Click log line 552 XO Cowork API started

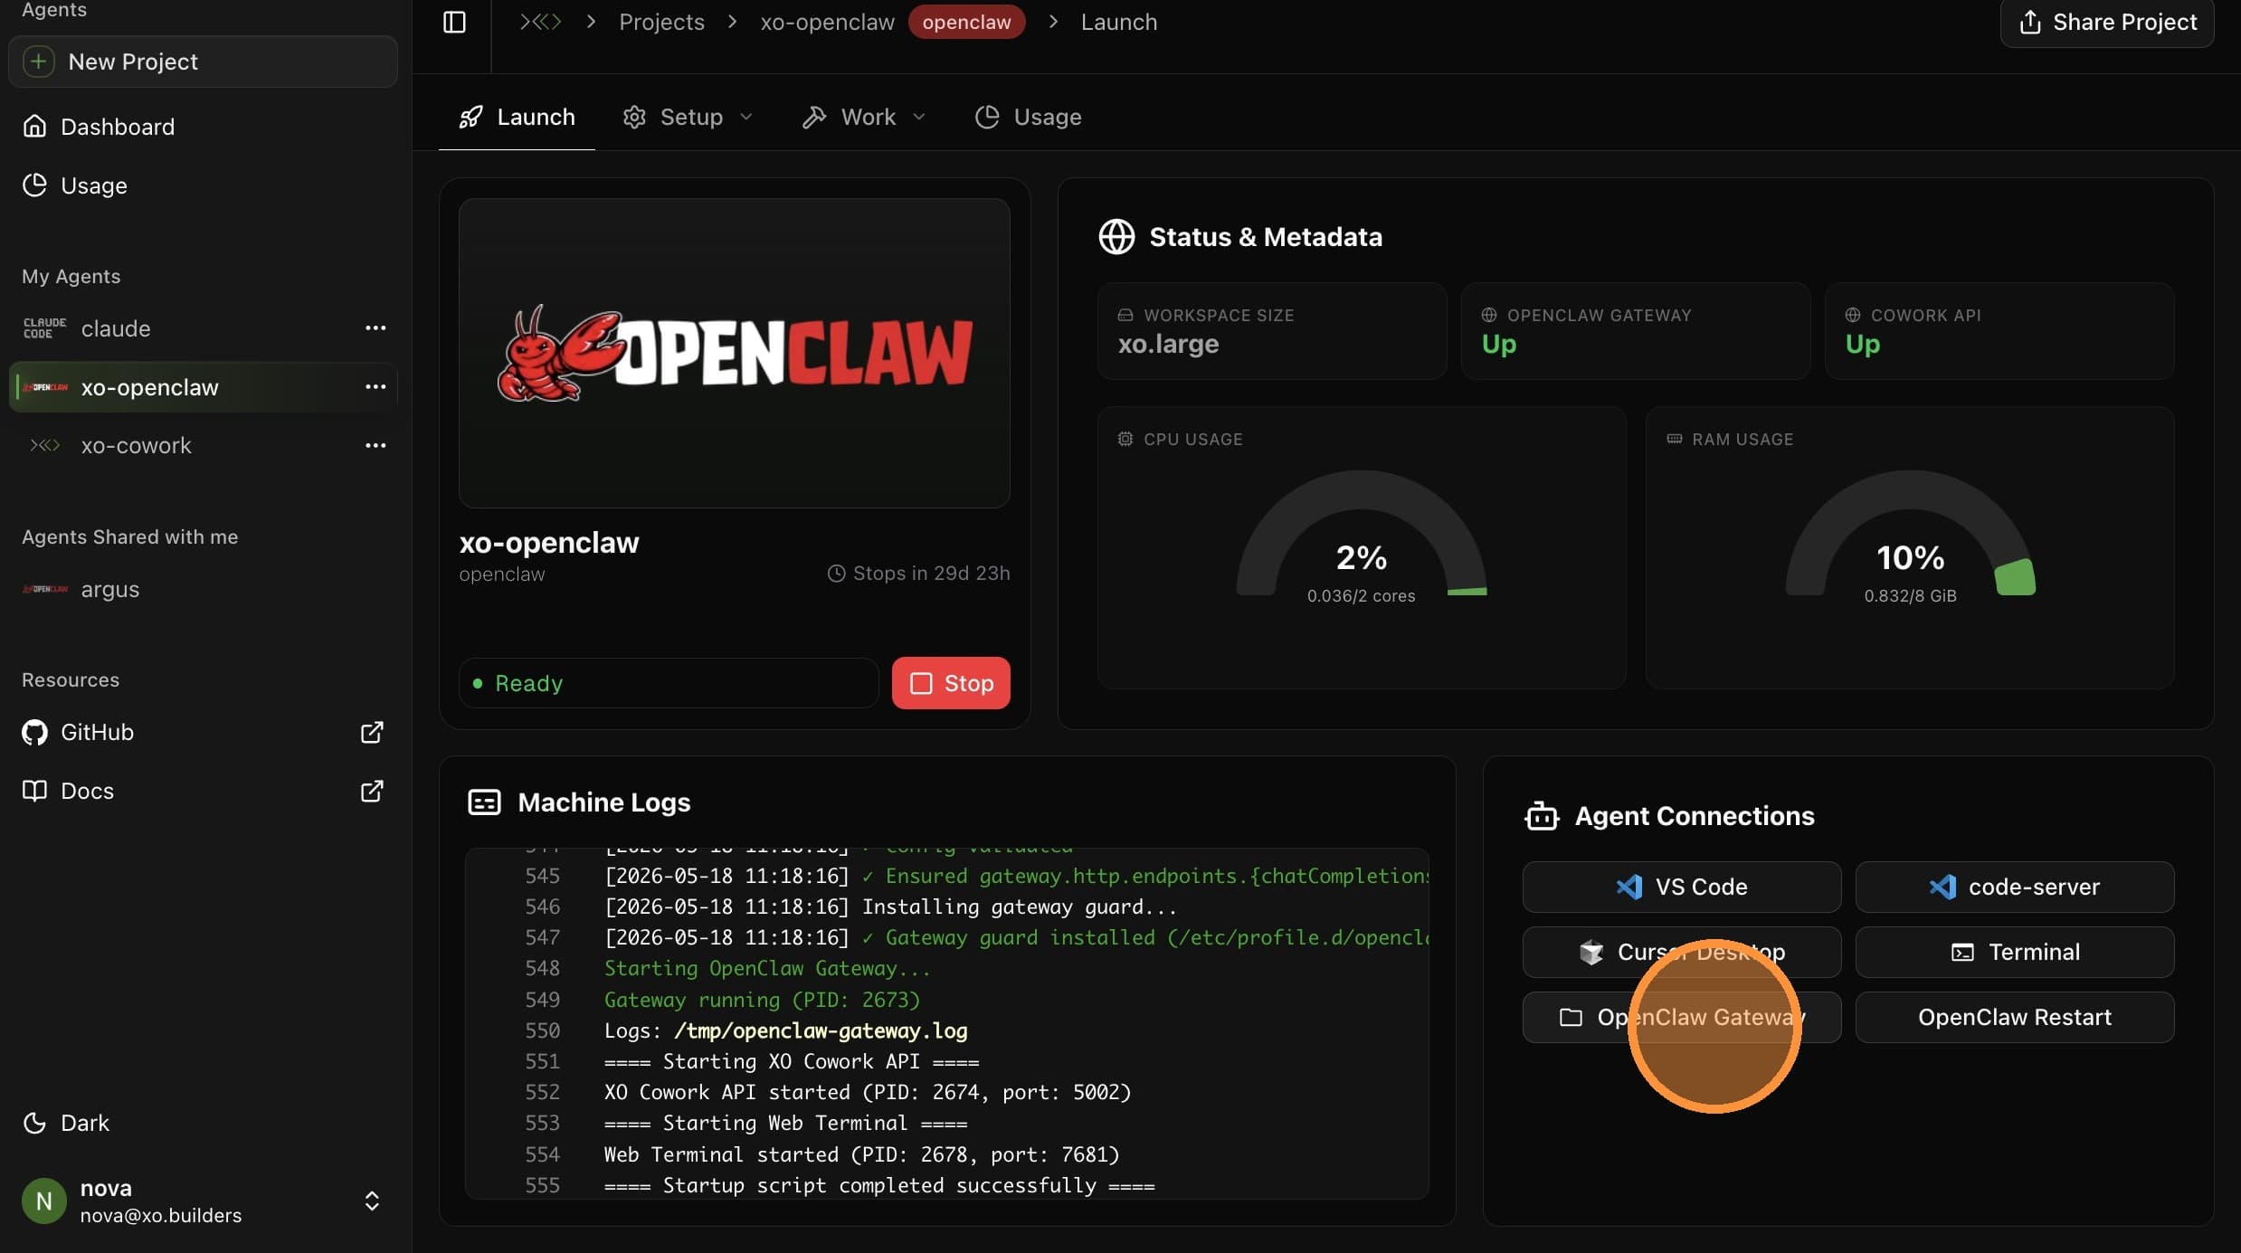868,1092
